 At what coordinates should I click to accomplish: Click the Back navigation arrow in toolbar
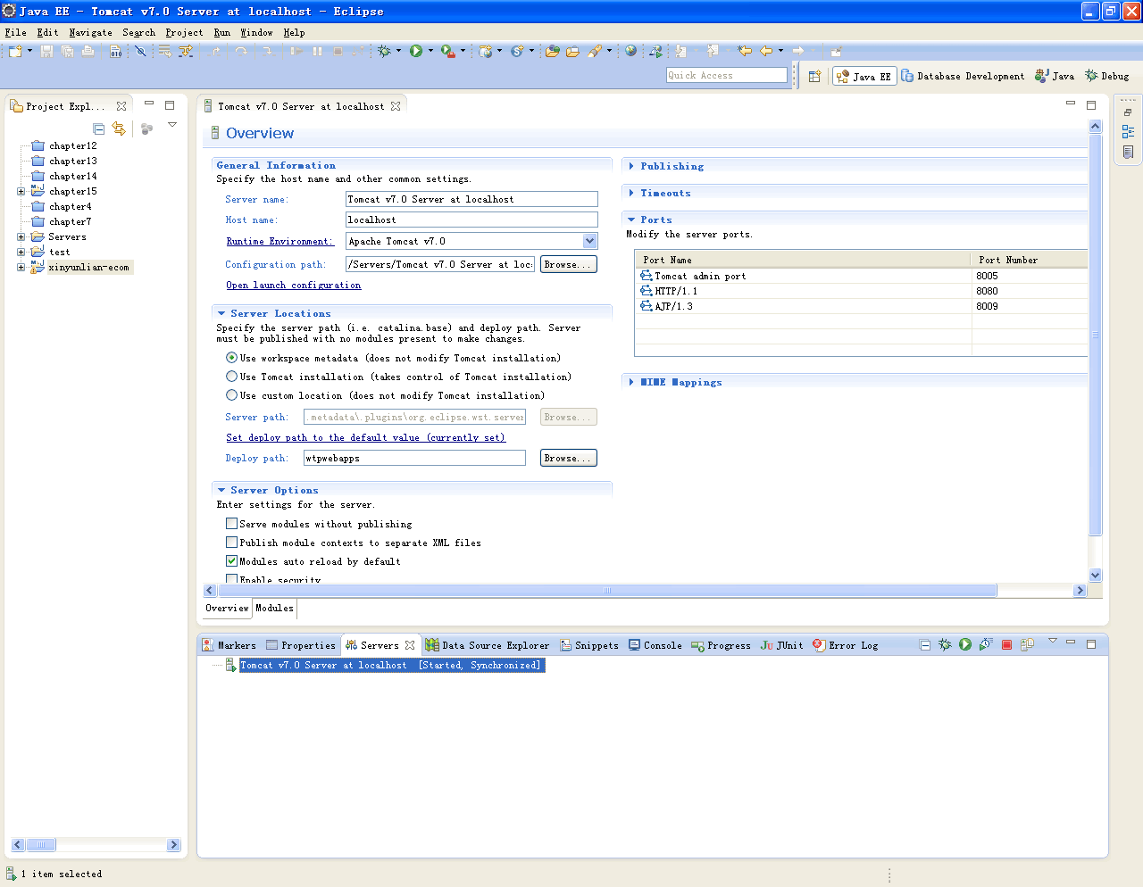pos(766,51)
